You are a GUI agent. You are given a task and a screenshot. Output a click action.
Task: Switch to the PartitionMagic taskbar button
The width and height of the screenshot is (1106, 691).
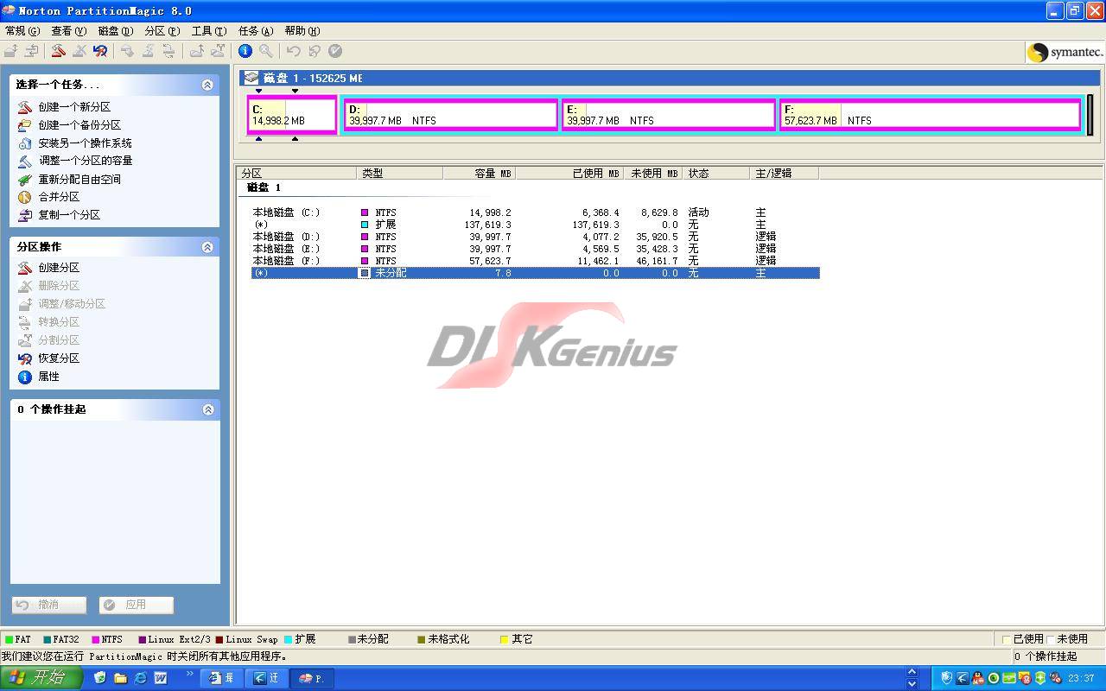click(313, 678)
